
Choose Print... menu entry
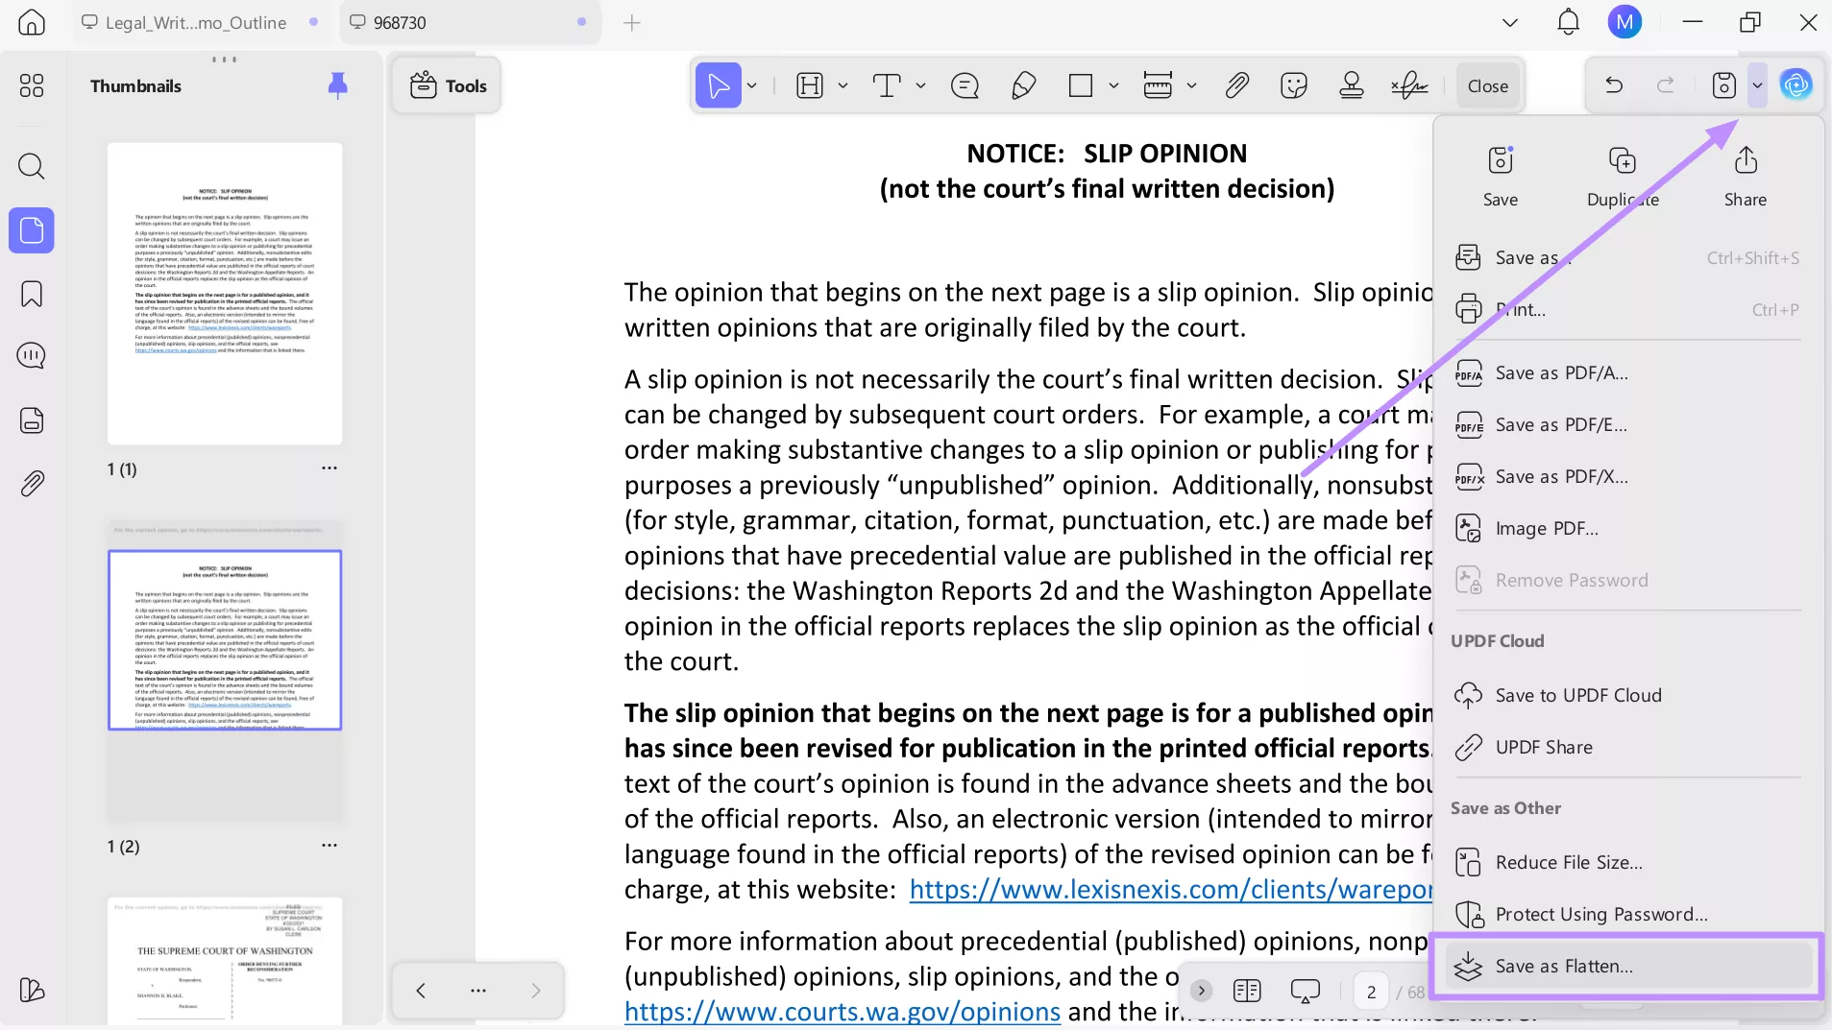(x=1627, y=309)
